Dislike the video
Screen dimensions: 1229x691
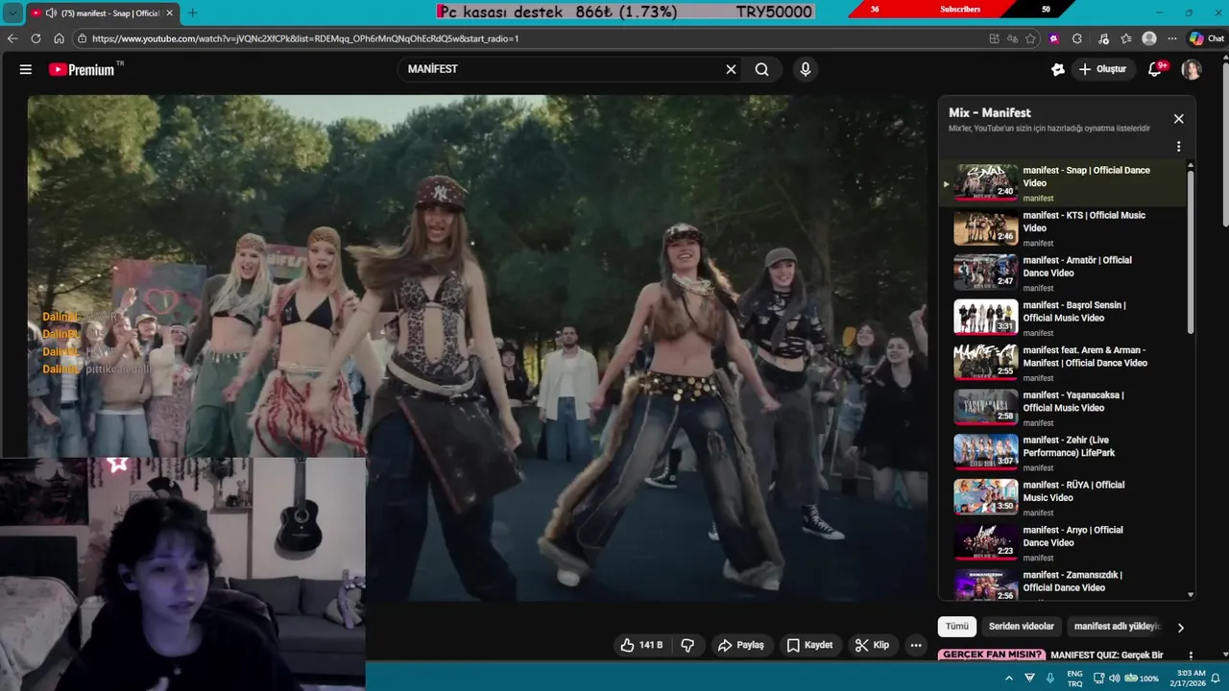pyautogui.click(x=687, y=645)
